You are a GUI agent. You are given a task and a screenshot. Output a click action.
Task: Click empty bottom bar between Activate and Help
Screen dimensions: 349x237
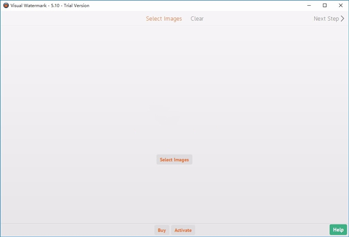click(x=262, y=230)
